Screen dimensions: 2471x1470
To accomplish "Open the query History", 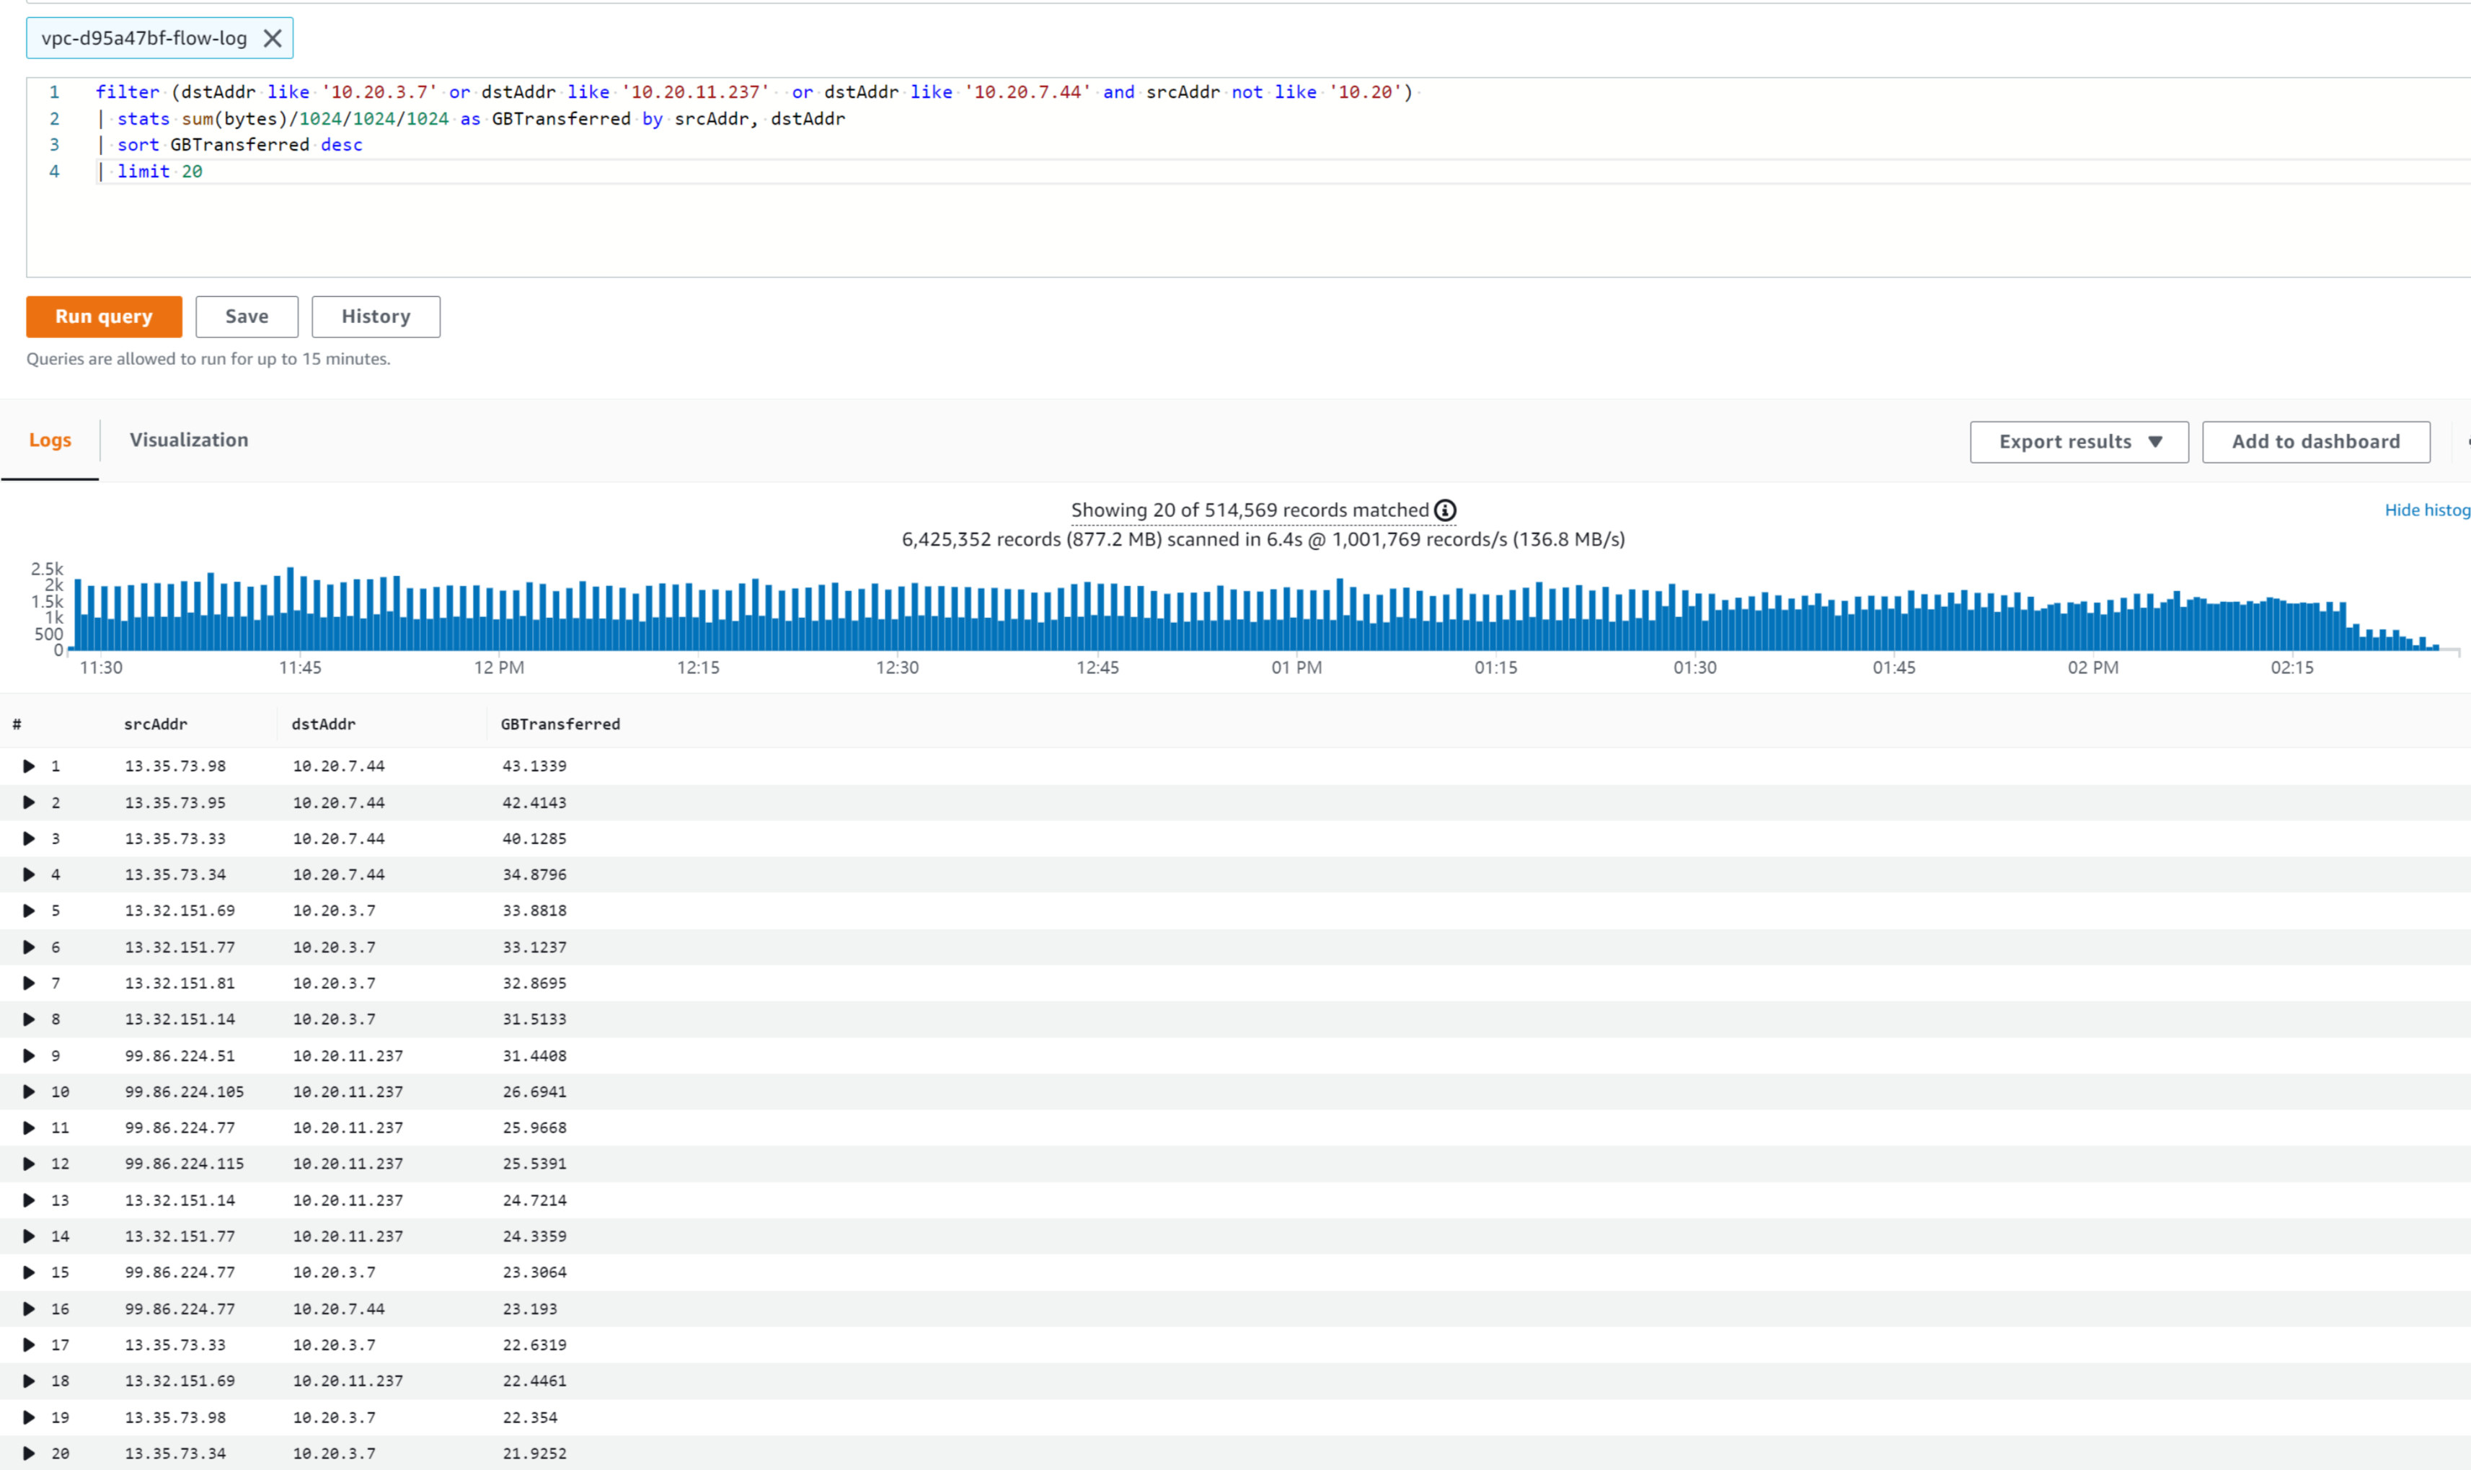I will click(x=376, y=316).
